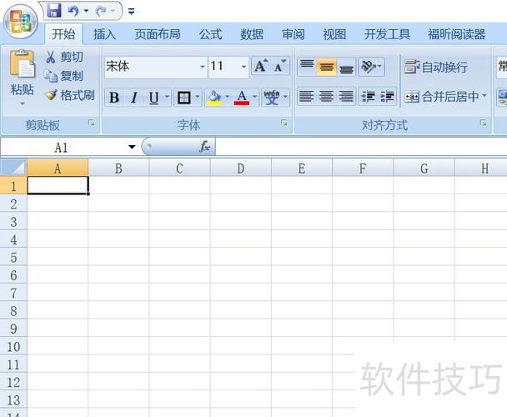Toggle bold formatting
507x417 pixels.
tap(113, 98)
